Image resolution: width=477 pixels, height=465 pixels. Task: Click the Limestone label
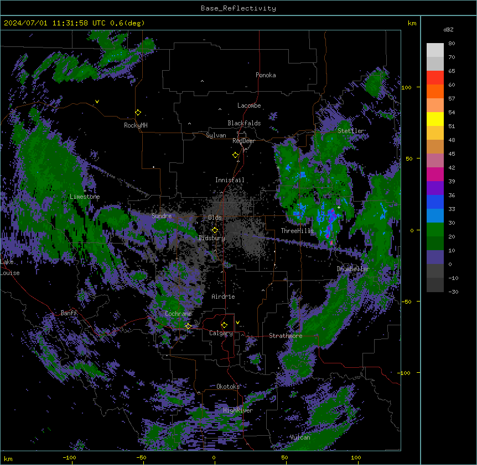(85, 197)
